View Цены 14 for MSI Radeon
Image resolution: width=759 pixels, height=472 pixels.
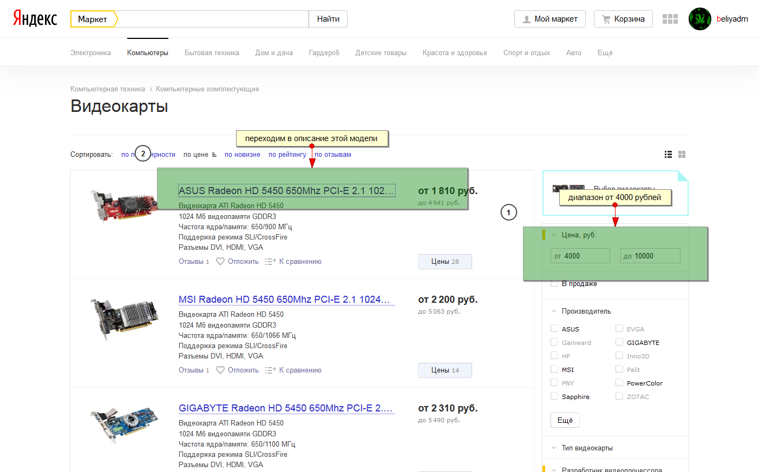445,370
